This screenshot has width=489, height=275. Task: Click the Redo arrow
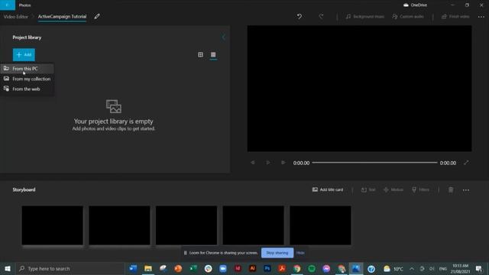click(321, 17)
